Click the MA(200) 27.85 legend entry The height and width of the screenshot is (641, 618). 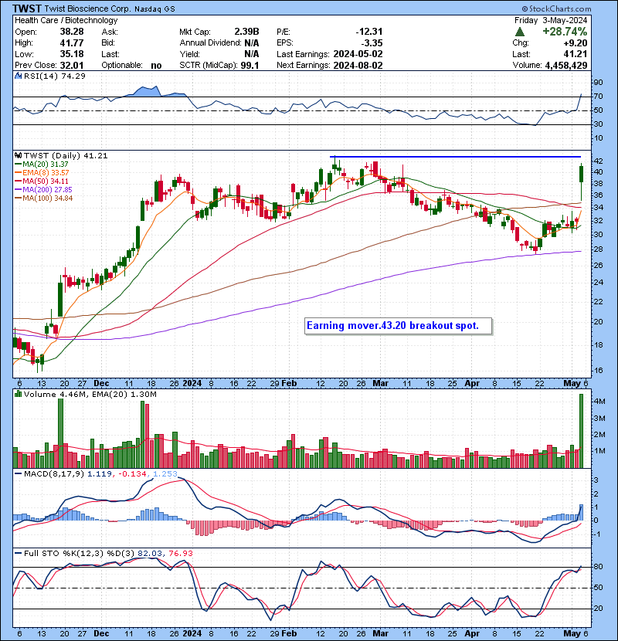(43, 190)
